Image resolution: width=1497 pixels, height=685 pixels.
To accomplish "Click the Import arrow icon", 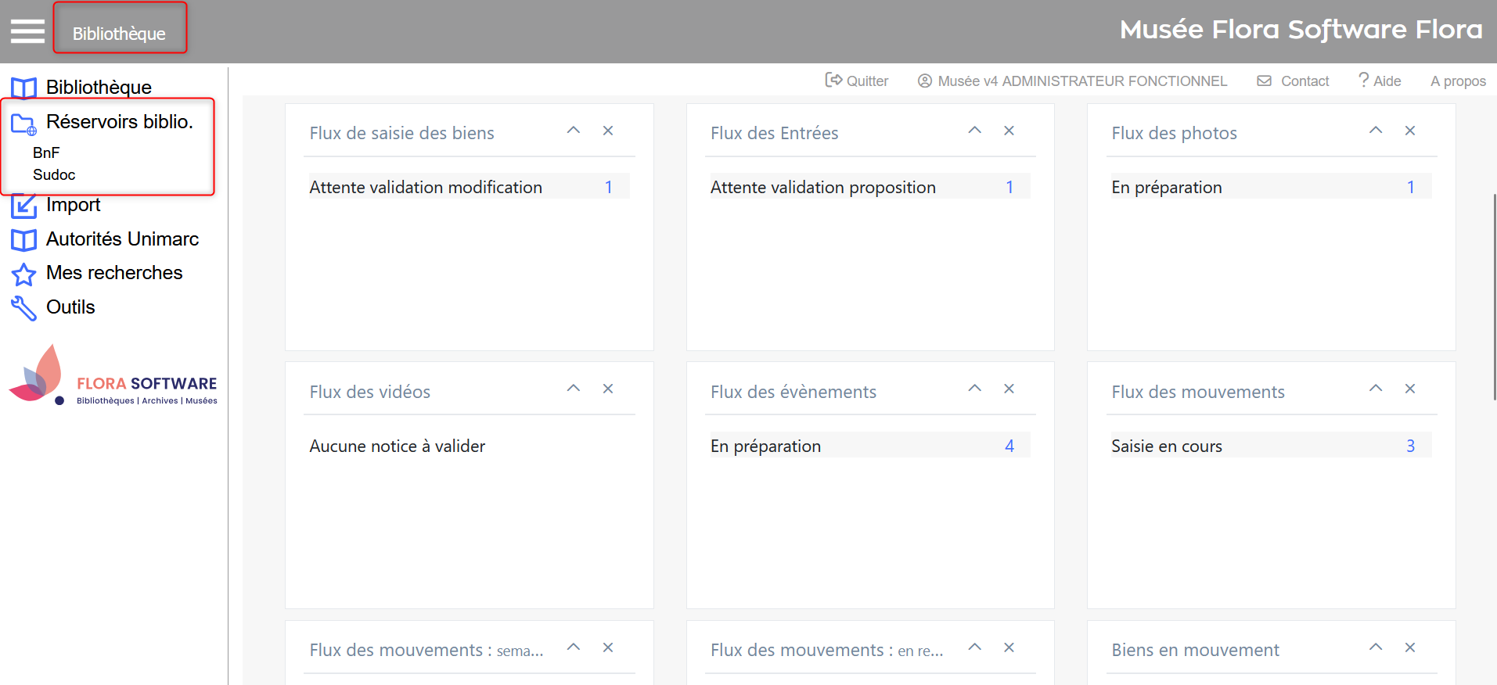I will pyautogui.click(x=23, y=206).
